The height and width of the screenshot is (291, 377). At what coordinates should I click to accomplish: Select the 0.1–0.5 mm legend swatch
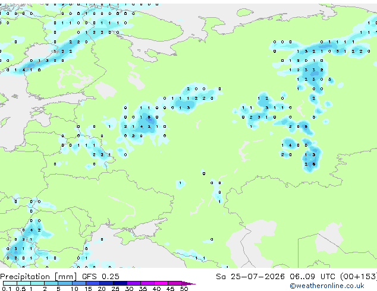click(x=10, y=283)
